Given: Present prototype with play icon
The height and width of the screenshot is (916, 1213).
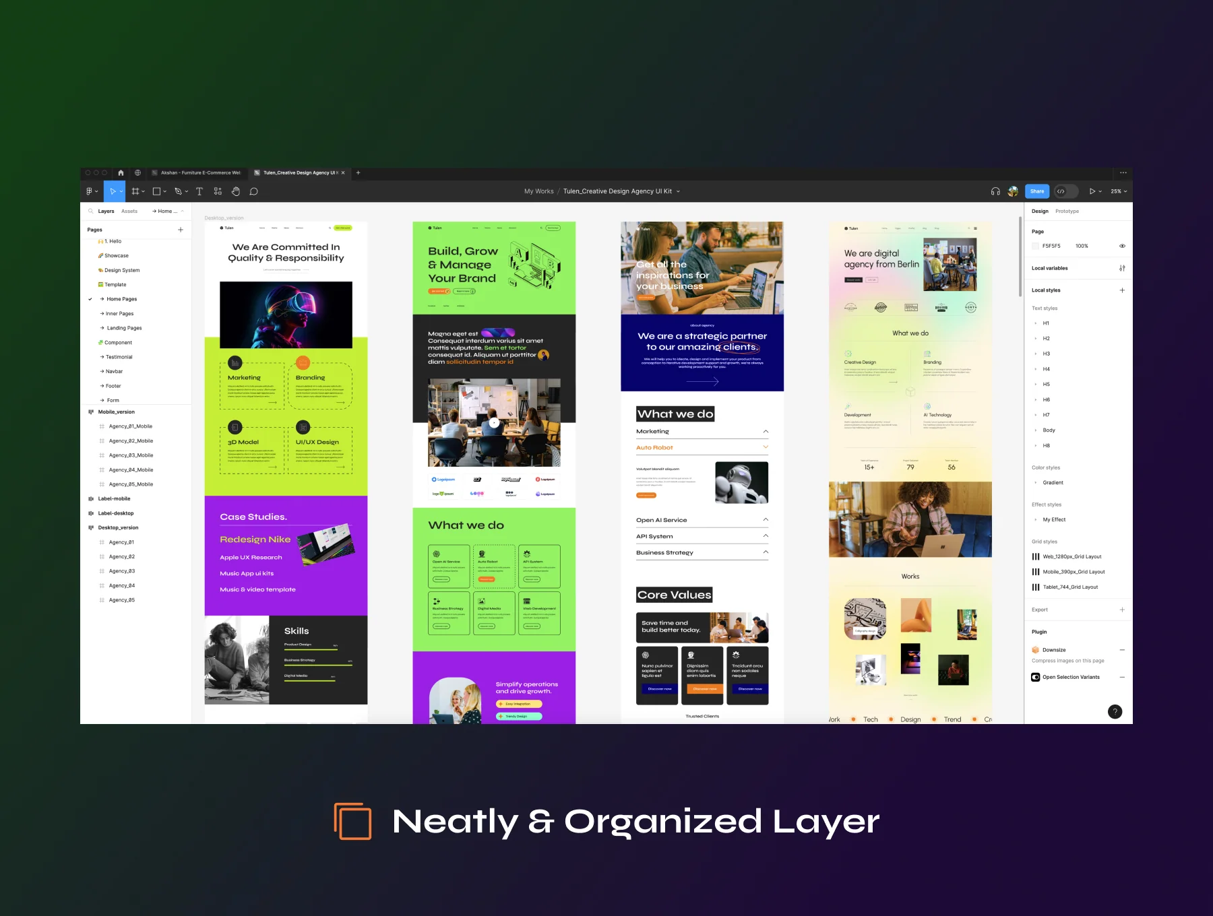Looking at the screenshot, I should (1092, 191).
